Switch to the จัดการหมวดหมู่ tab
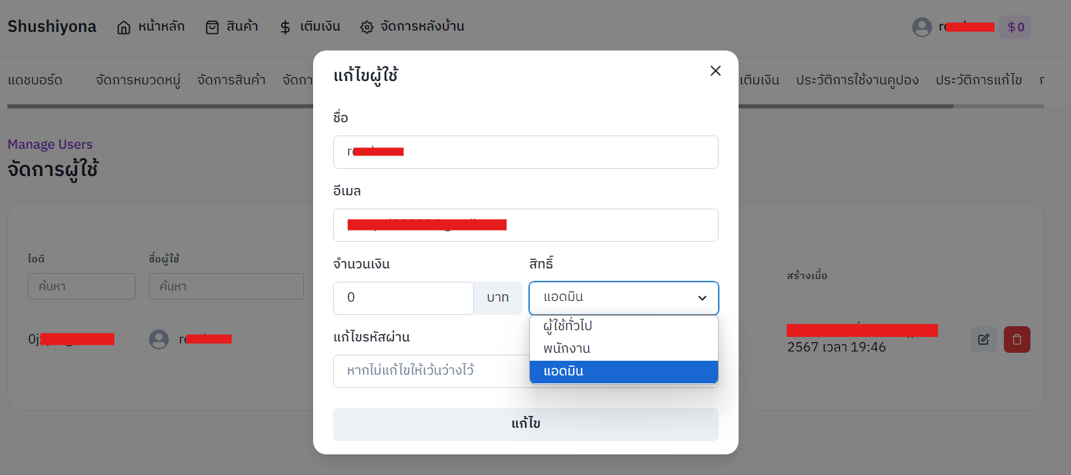Screen dimensions: 1071x475 coord(138,80)
